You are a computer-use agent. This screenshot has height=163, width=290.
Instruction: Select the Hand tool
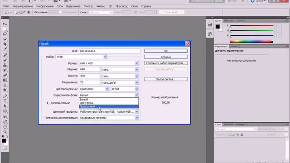coord(5,127)
